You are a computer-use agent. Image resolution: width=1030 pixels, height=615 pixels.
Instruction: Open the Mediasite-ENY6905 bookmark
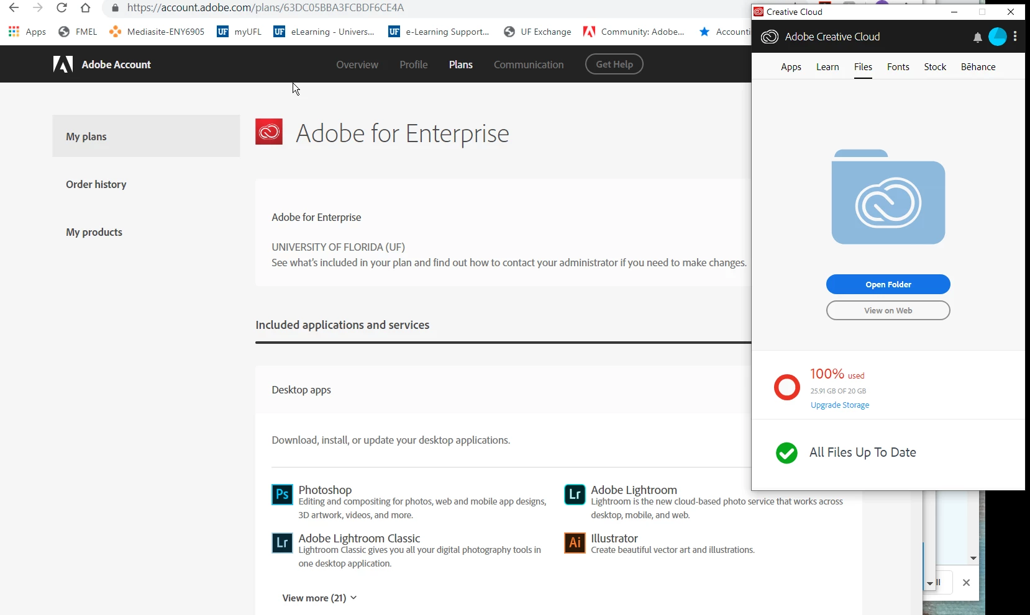[157, 32]
